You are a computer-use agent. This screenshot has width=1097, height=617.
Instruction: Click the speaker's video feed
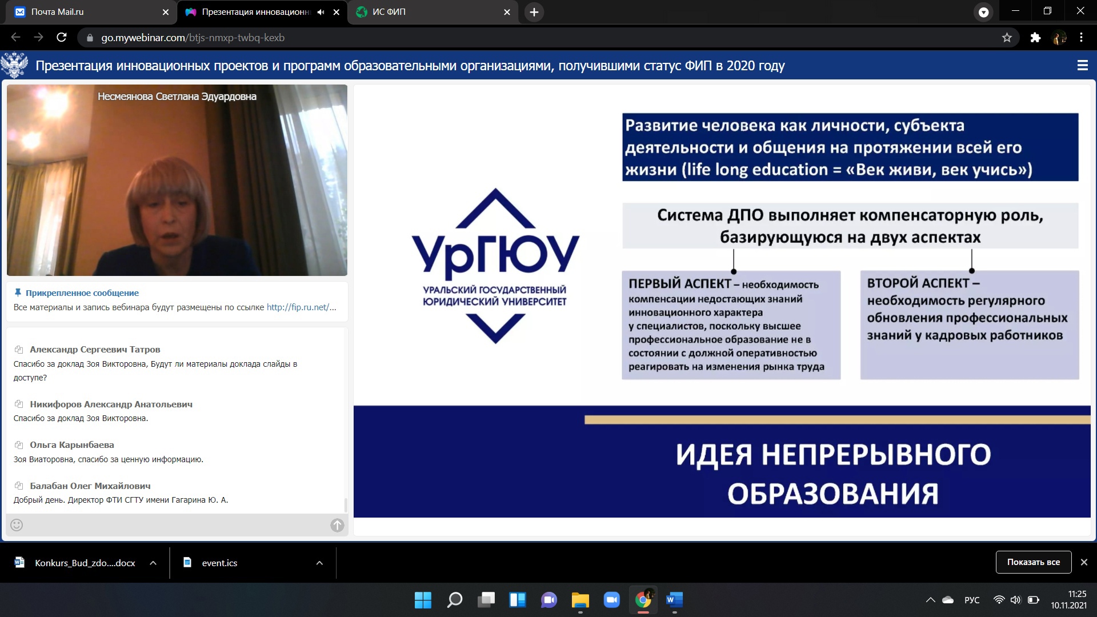(177, 180)
